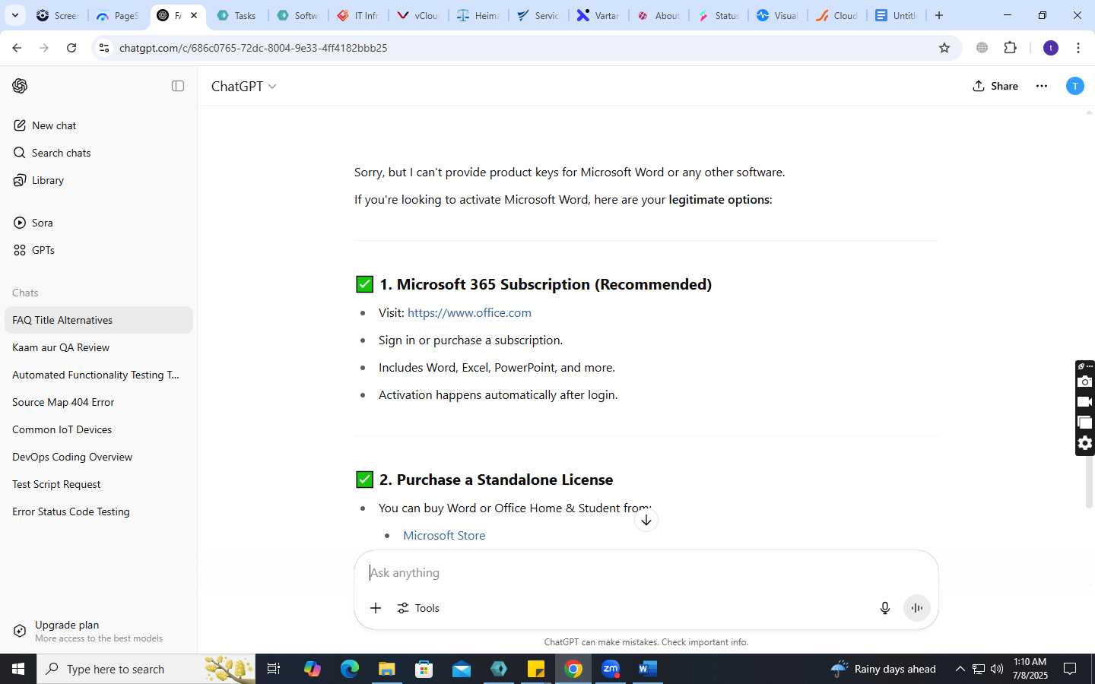
Task: Open the Test Script Request chat
Action: (99, 484)
